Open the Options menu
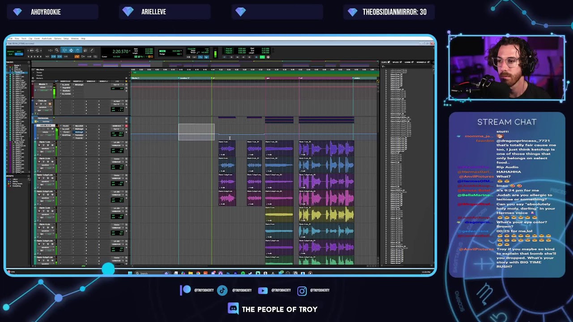Image resolution: width=573 pixels, height=322 pixels. 58,38
